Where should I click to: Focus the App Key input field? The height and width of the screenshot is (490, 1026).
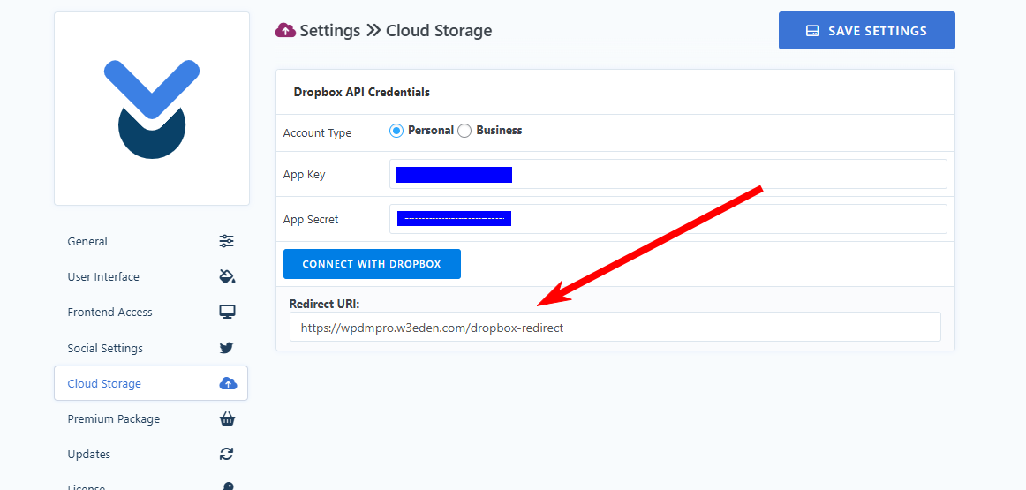tap(668, 174)
